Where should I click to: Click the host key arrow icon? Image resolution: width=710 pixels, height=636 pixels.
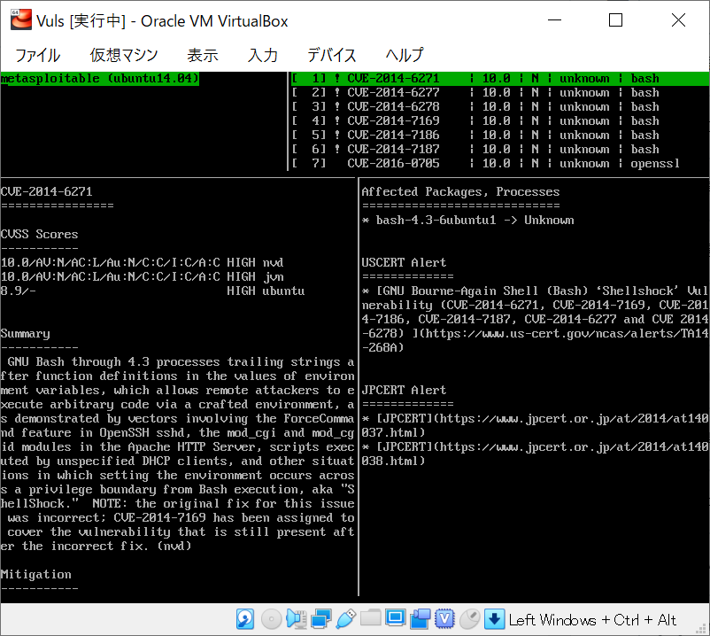click(x=495, y=619)
